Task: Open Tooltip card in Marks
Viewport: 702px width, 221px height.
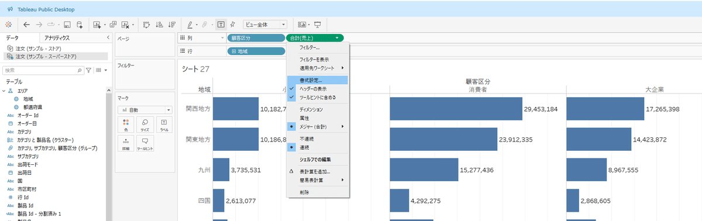Action: click(x=144, y=144)
